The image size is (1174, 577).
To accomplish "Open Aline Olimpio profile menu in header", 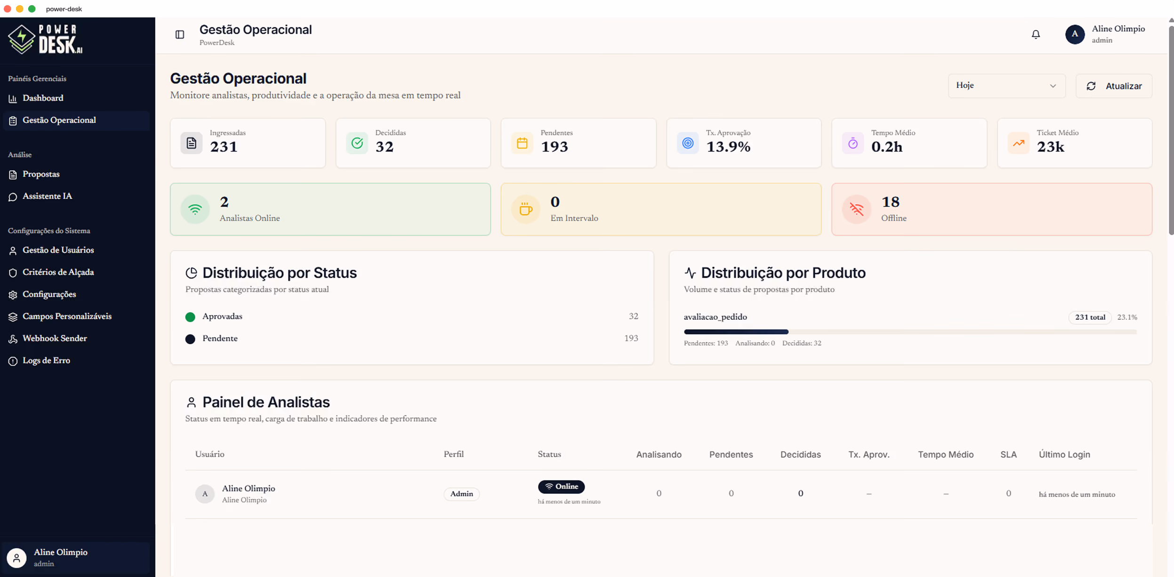I will click(1106, 34).
